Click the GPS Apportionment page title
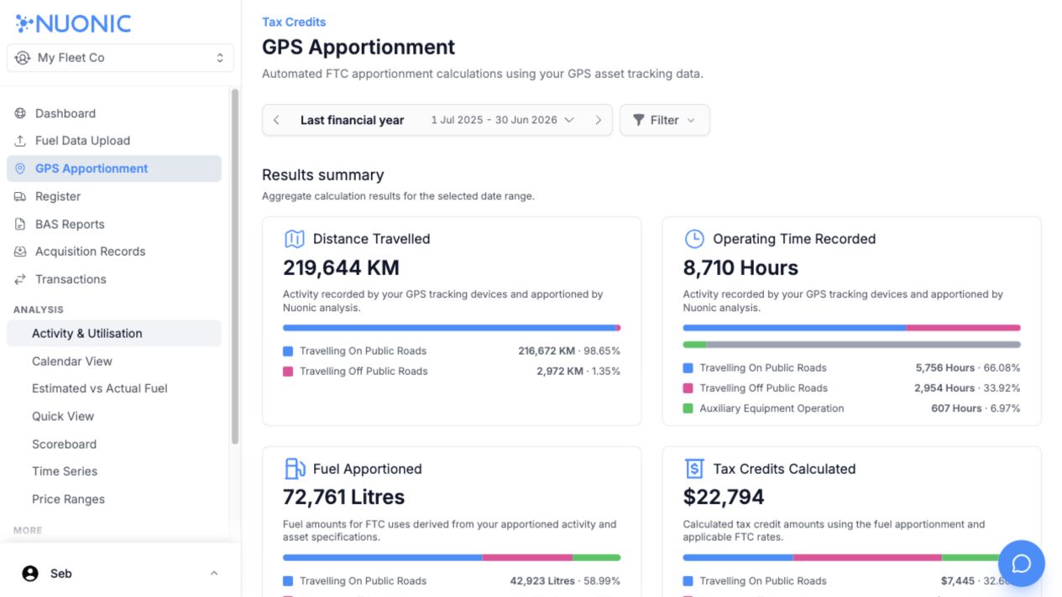Screen dimensions: 1062x597 [358, 47]
